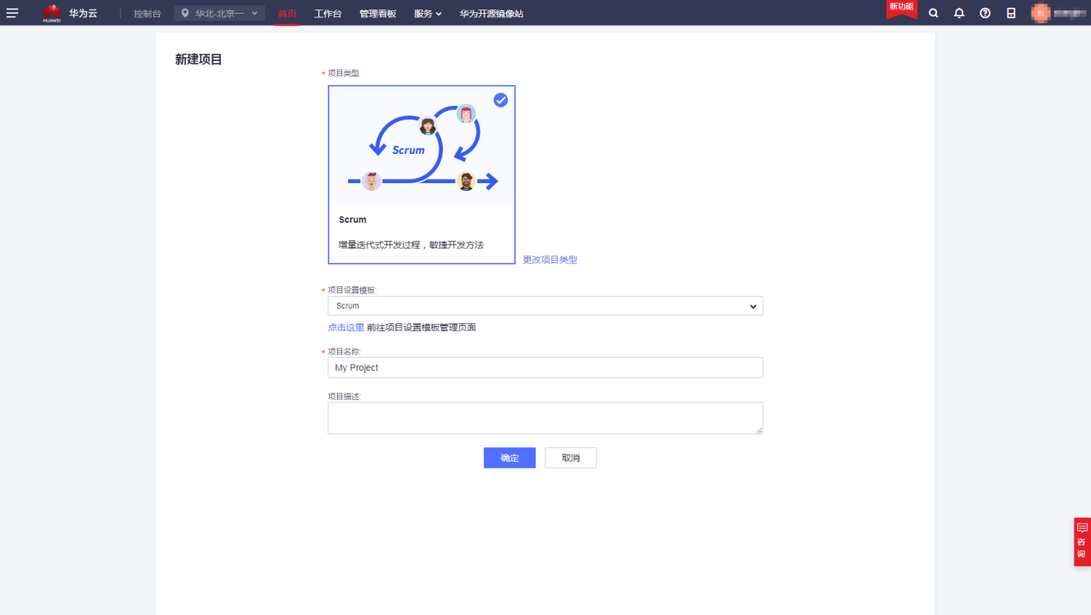Click the 取消 cancel button
The height and width of the screenshot is (615, 1091).
570,458
